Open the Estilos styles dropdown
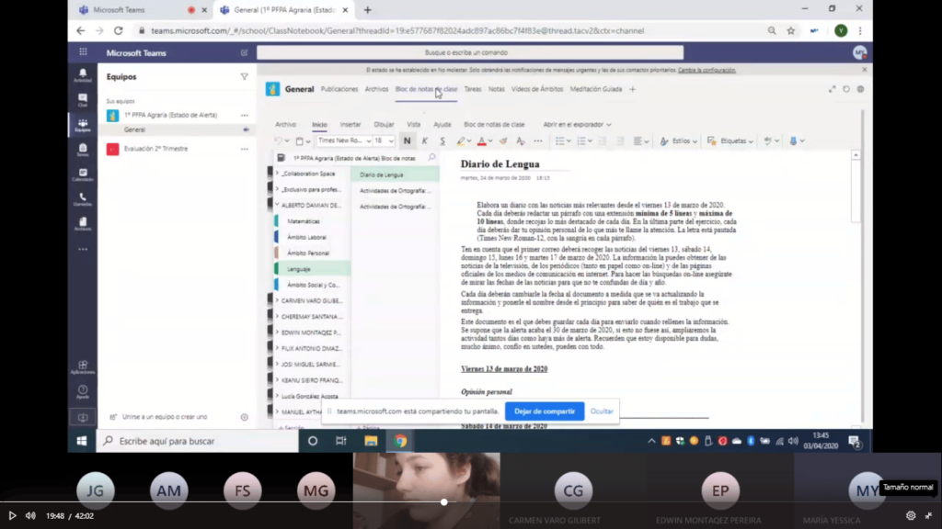Viewport: 942px width, 529px height. pos(678,141)
